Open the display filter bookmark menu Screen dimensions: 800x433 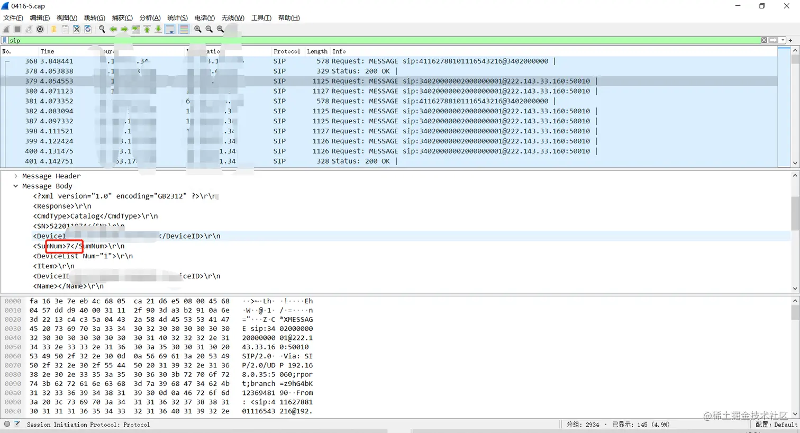coord(5,40)
